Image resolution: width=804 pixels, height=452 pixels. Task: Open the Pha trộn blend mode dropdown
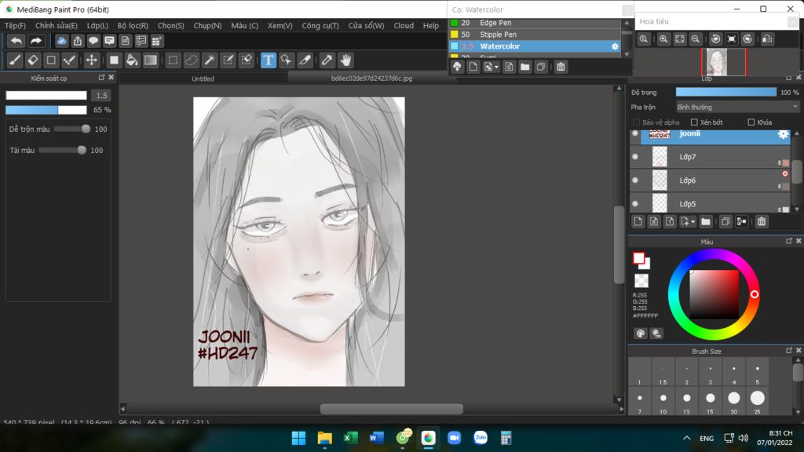pyautogui.click(x=737, y=107)
